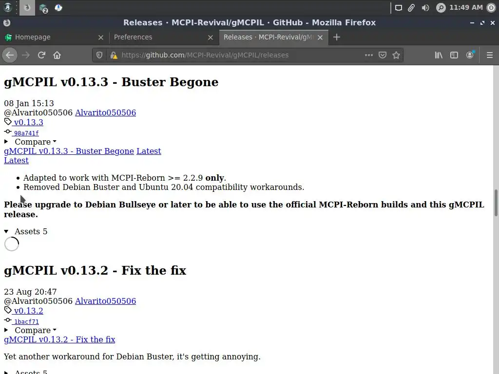The image size is (499, 374).
Task: Close the Homepage tab
Action: pyautogui.click(x=101, y=37)
